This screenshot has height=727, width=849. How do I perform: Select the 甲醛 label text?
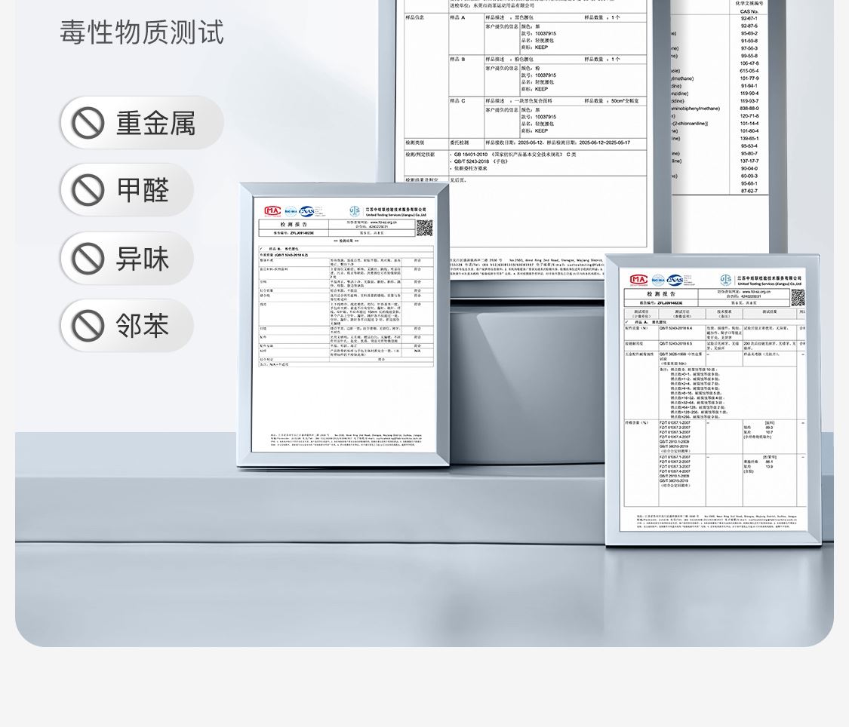tap(143, 190)
